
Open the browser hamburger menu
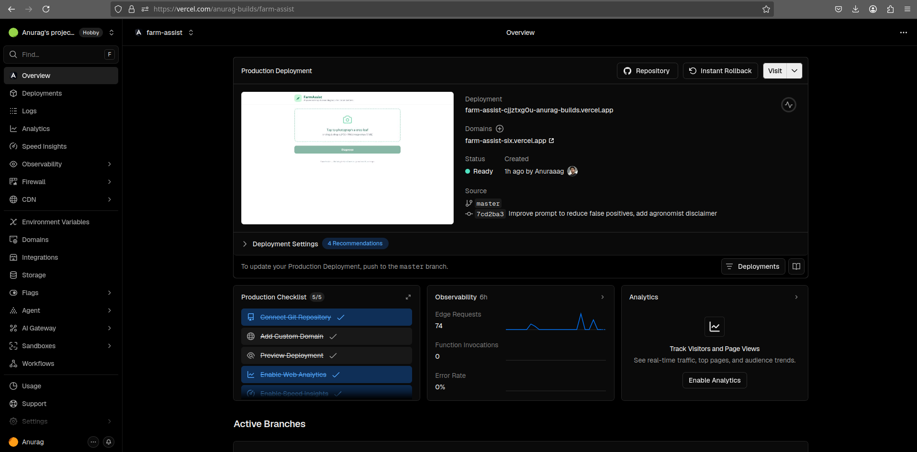[907, 9]
